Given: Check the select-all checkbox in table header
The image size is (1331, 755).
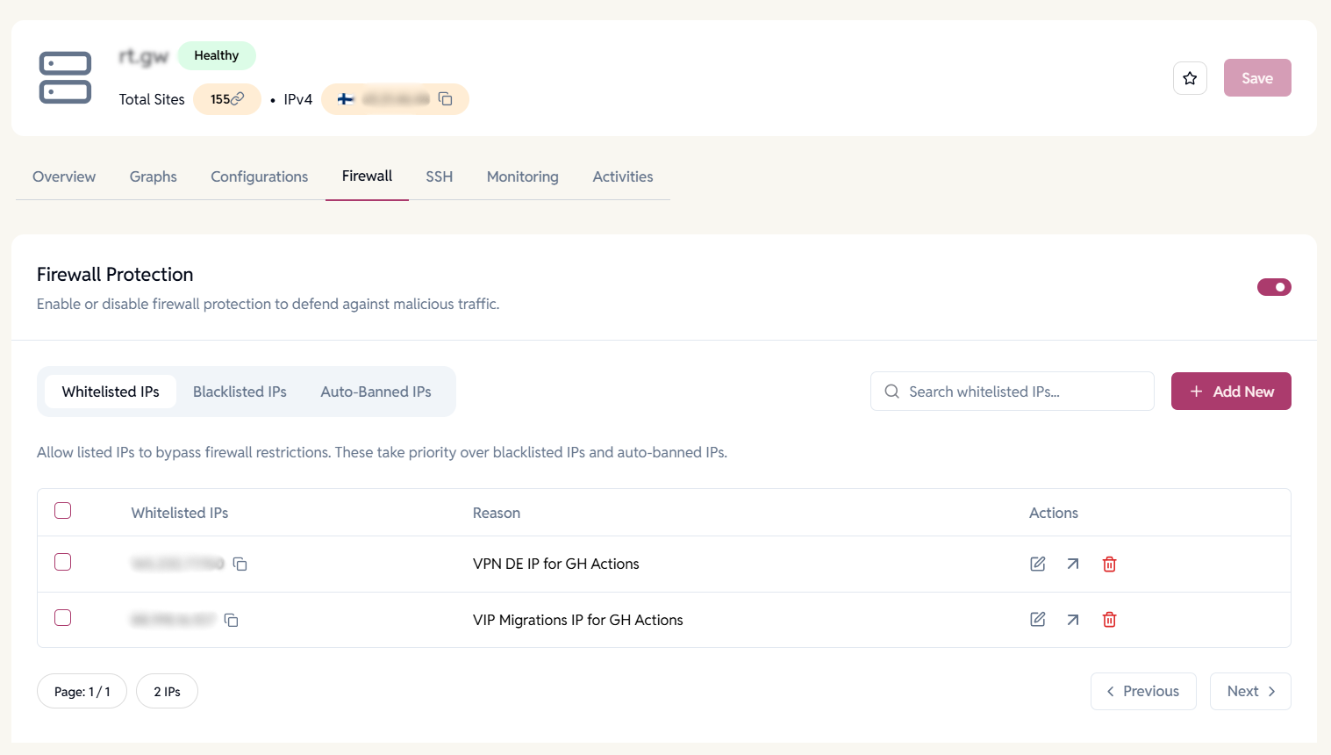Looking at the screenshot, I should point(63,511).
